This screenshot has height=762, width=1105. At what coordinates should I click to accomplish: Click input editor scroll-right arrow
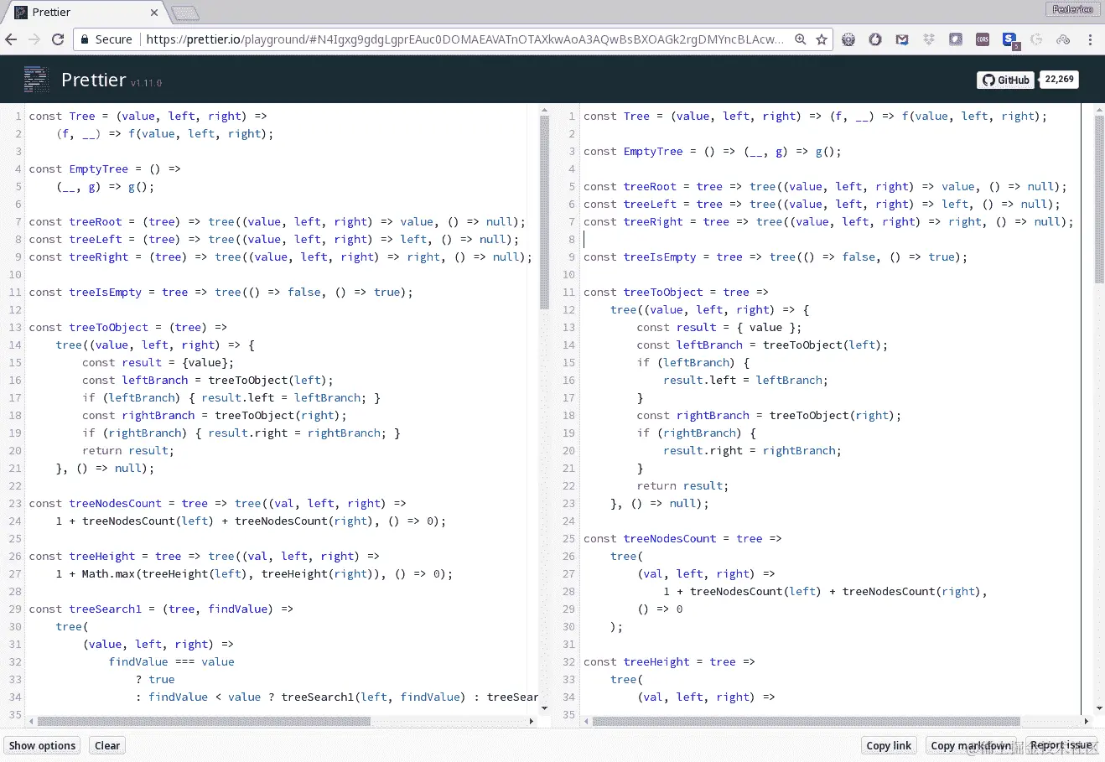(532, 721)
